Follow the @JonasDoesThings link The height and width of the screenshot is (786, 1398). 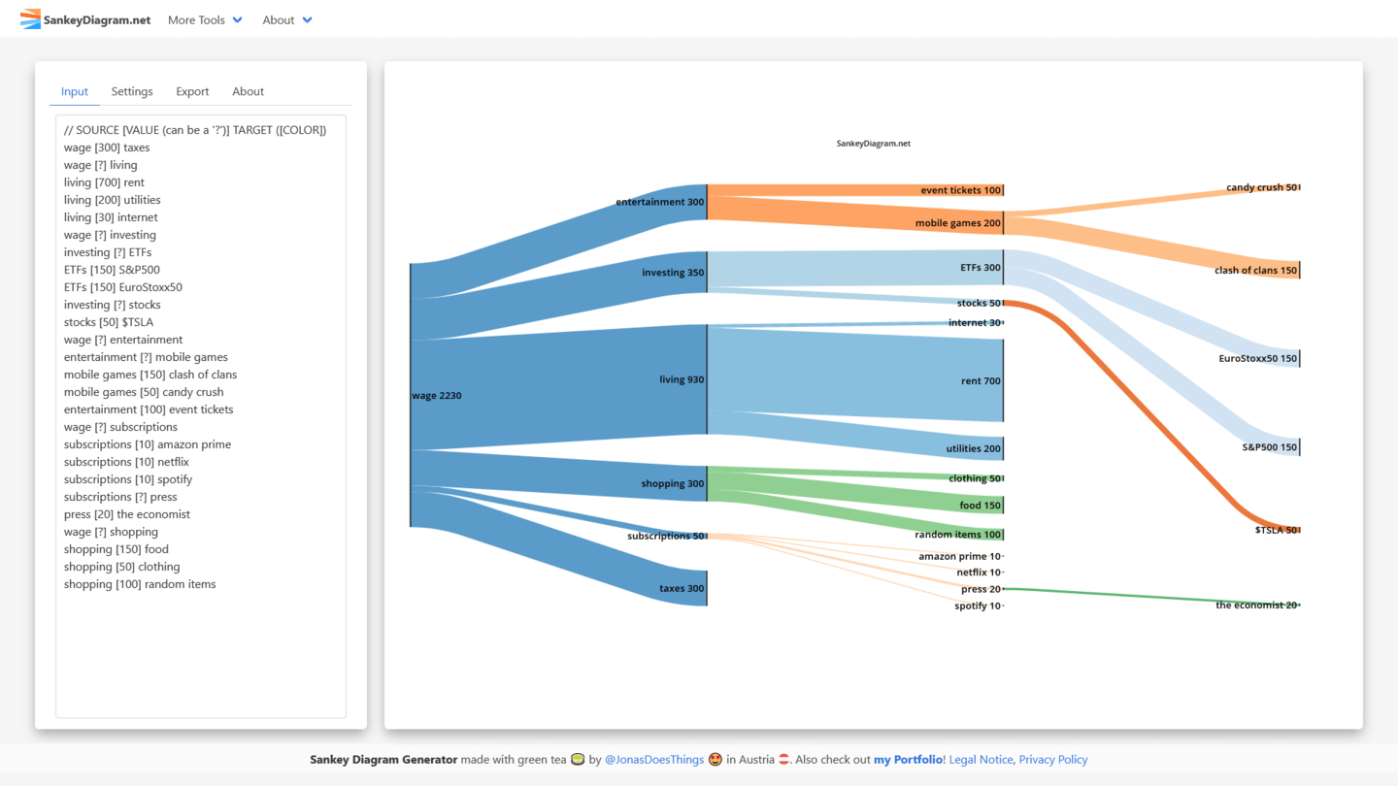click(653, 759)
